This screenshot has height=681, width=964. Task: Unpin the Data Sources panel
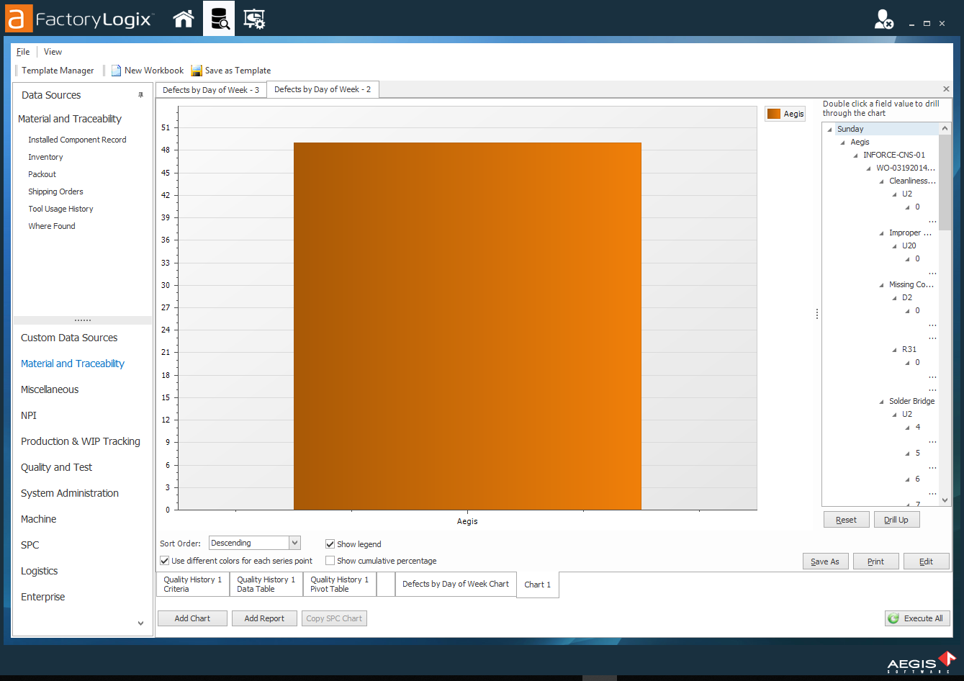(140, 95)
